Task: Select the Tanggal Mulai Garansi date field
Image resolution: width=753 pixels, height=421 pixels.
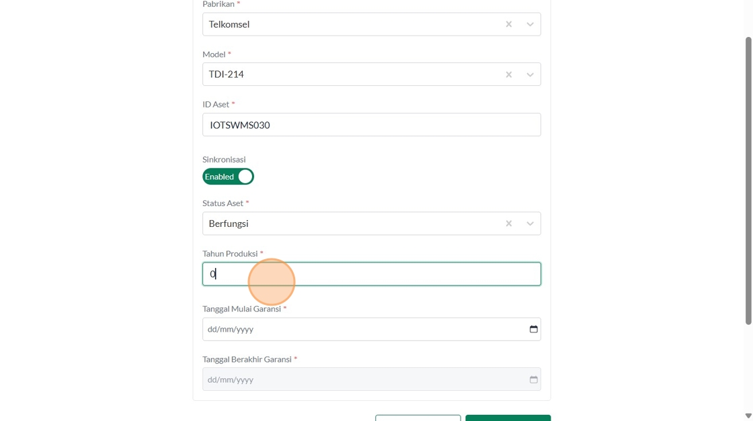Action: (363, 329)
